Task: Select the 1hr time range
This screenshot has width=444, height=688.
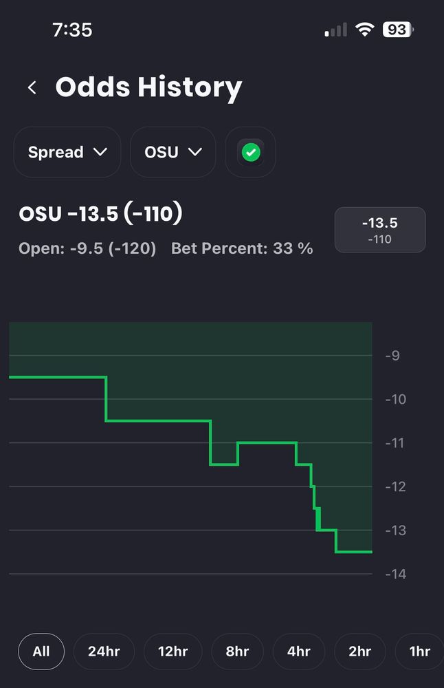Action: click(x=419, y=651)
